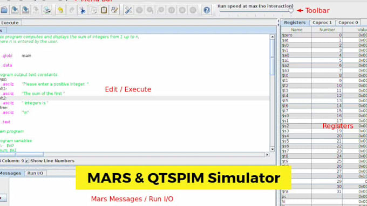Select the $a0 register row
Viewport: 367px width, 206px height.
[324, 55]
